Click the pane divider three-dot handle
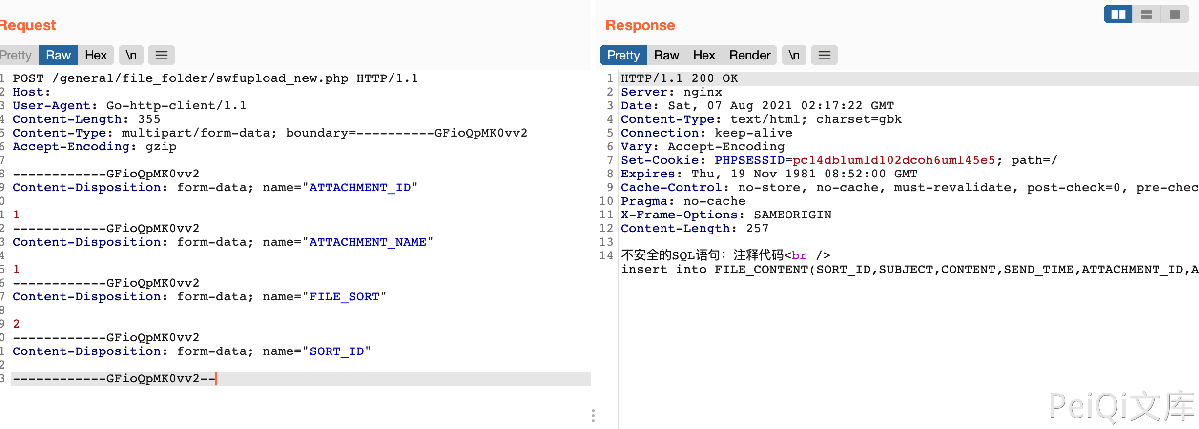Viewport: 1199px width, 429px height. tap(593, 415)
